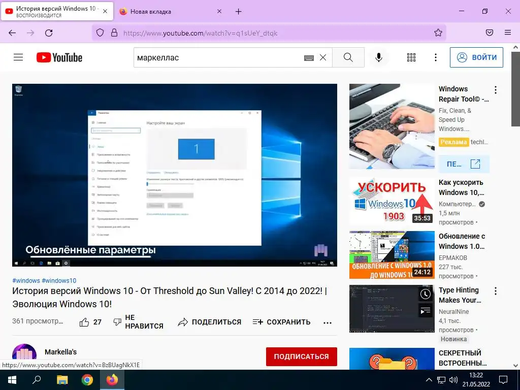
Task: Go to YouTube home via logo
Action: pos(59,57)
